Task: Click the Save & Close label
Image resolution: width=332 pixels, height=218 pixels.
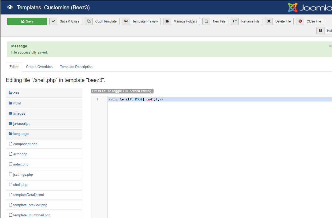Action: (69, 21)
